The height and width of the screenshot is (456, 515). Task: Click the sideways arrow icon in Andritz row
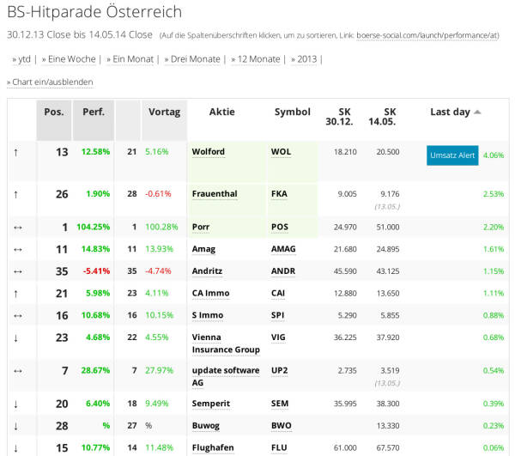click(15, 271)
